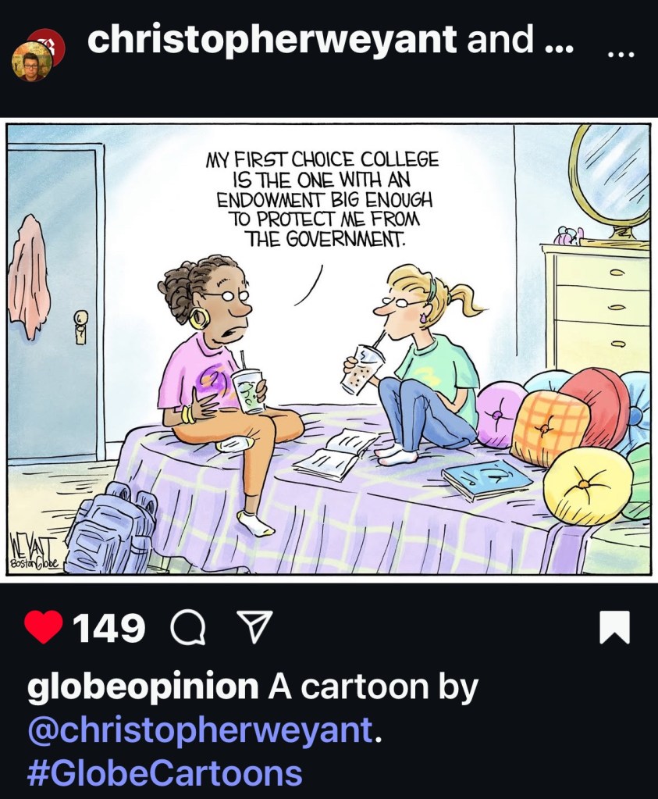Open the christopherweyant username in the header
Viewport: 658px width, 799px height.
click(272, 40)
